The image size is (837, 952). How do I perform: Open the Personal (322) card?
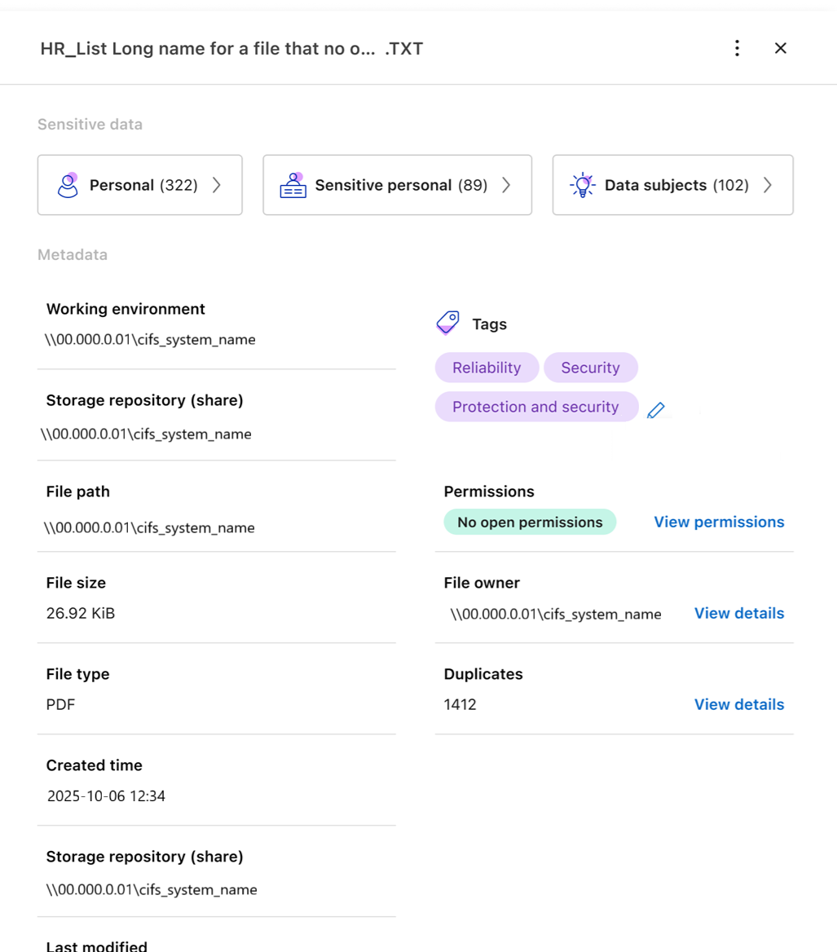click(x=143, y=185)
